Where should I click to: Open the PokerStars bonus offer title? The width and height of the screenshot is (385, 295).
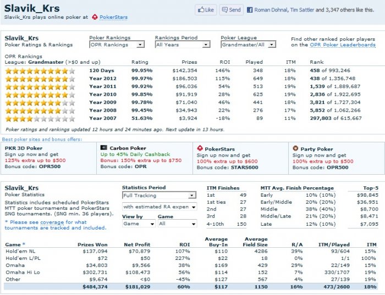220,149
